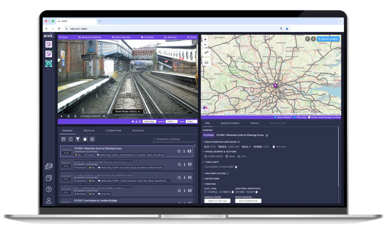Enter fullscreen video view
387x235 pixels.
coord(195,42)
